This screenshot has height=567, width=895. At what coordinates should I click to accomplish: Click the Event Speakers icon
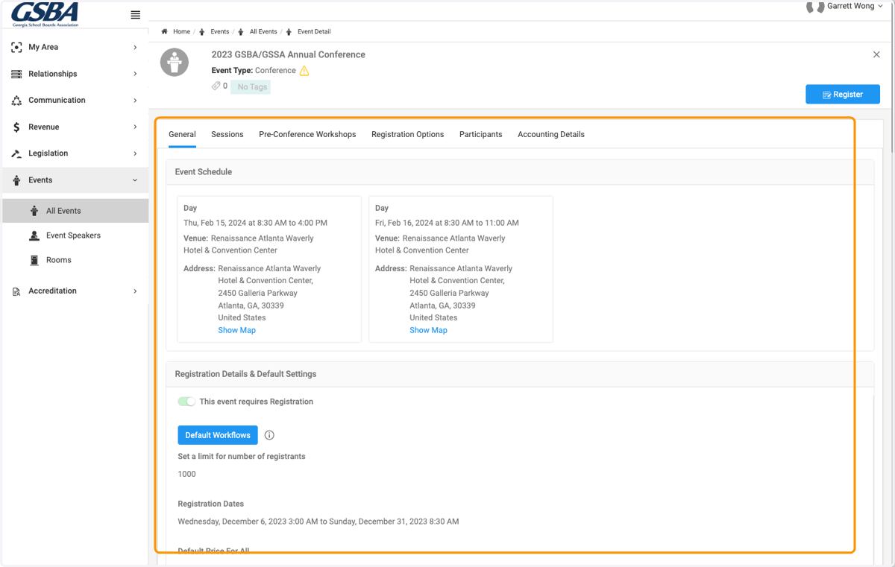[34, 235]
